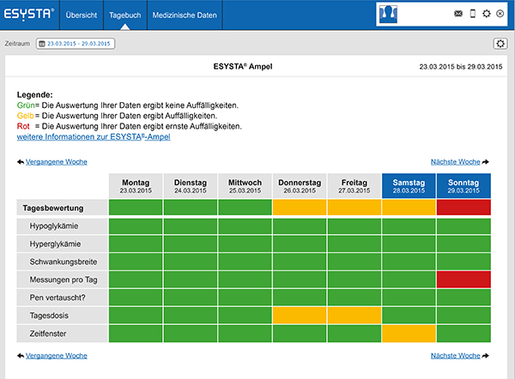Image resolution: width=515 pixels, height=379 pixels.
Task: Select the Dienstag 24.03.2015 column header
Action: tap(191, 186)
